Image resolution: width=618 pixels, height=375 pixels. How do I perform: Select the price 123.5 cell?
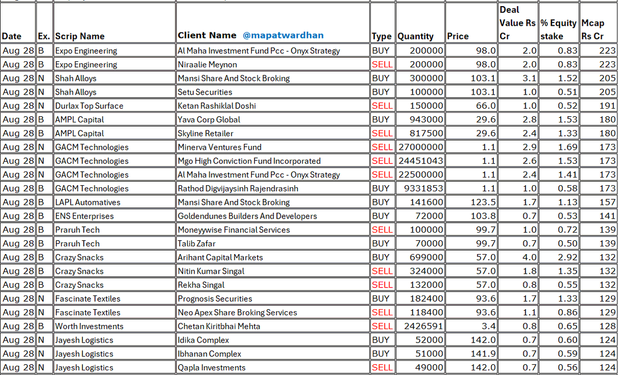[x=471, y=202]
